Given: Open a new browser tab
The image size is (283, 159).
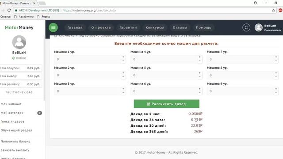Looking at the screenshot, I should point(42,3).
